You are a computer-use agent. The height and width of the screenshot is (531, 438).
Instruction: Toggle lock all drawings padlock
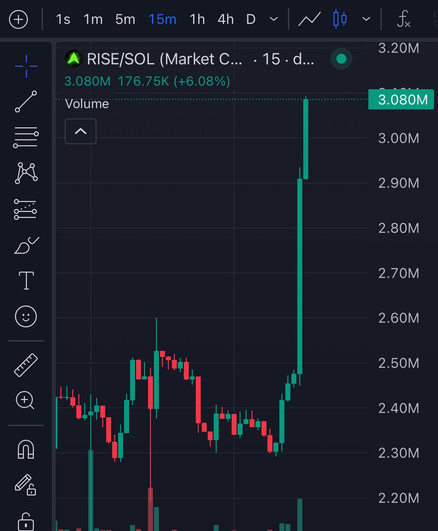point(26,521)
